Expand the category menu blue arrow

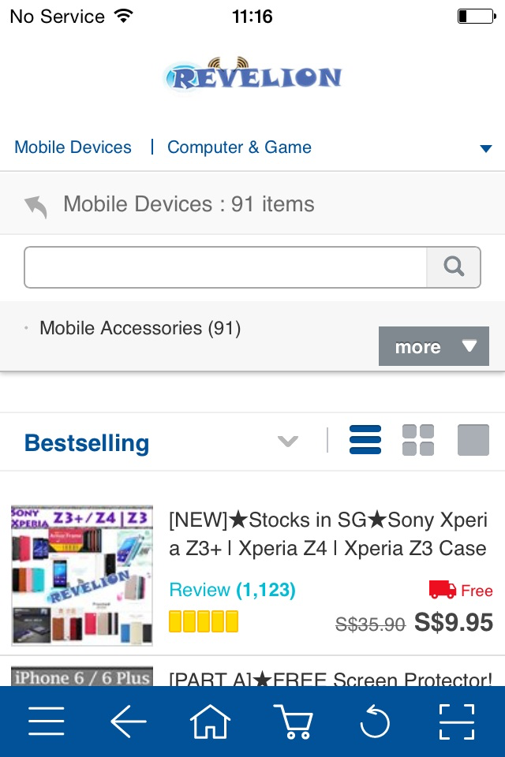(x=486, y=148)
